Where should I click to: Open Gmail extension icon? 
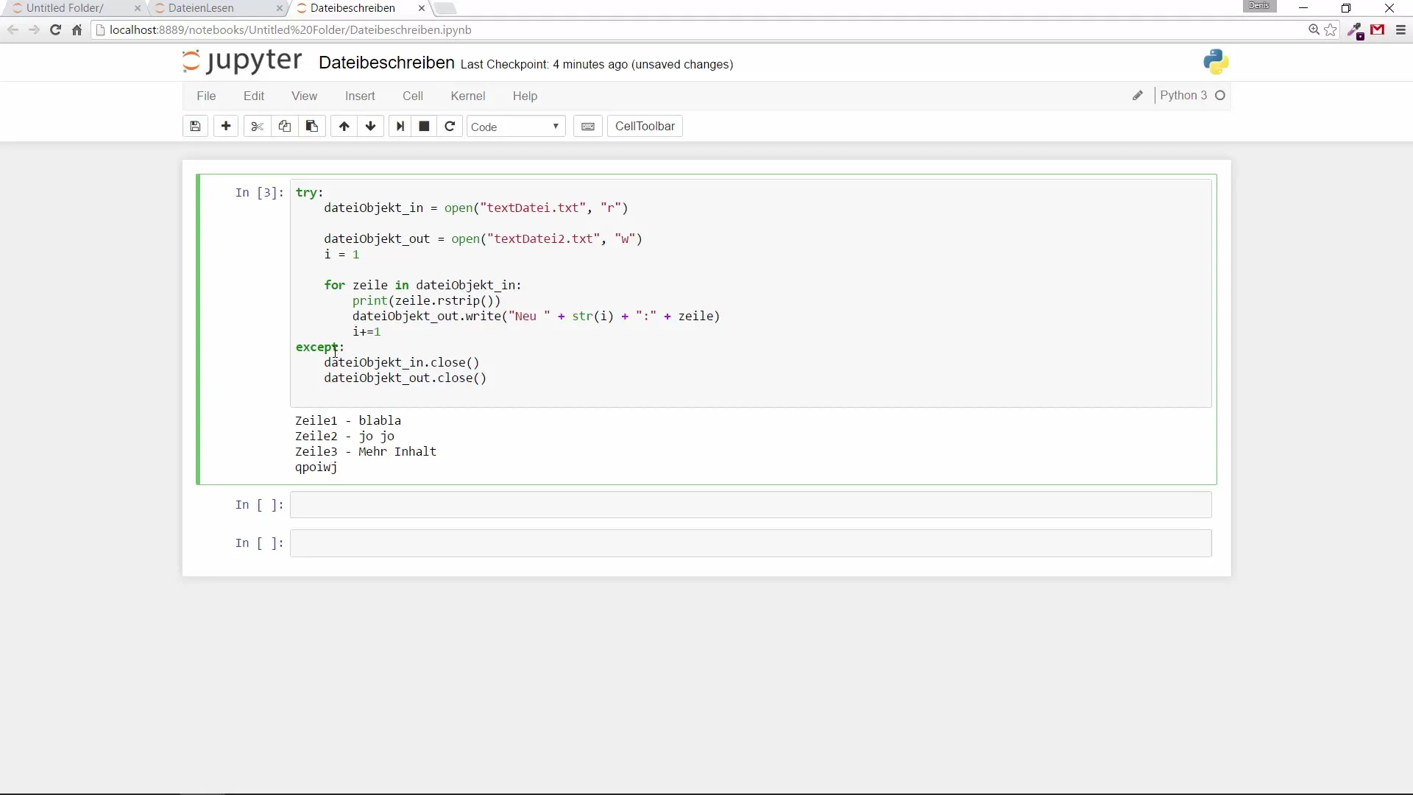(x=1378, y=30)
